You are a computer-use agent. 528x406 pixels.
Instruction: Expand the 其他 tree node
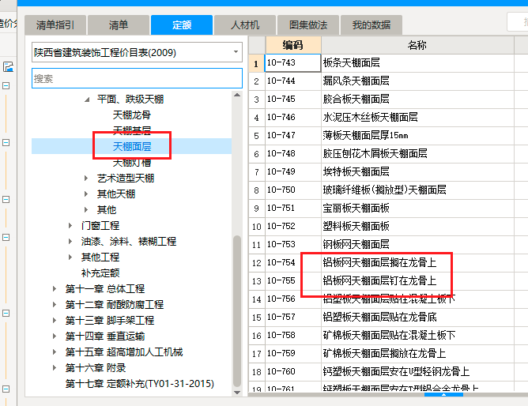click(x=86, y=210)
